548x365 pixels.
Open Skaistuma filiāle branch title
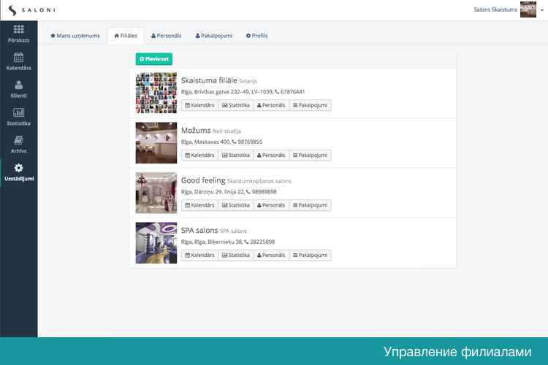pyautogui.click(x=209, y=80)
